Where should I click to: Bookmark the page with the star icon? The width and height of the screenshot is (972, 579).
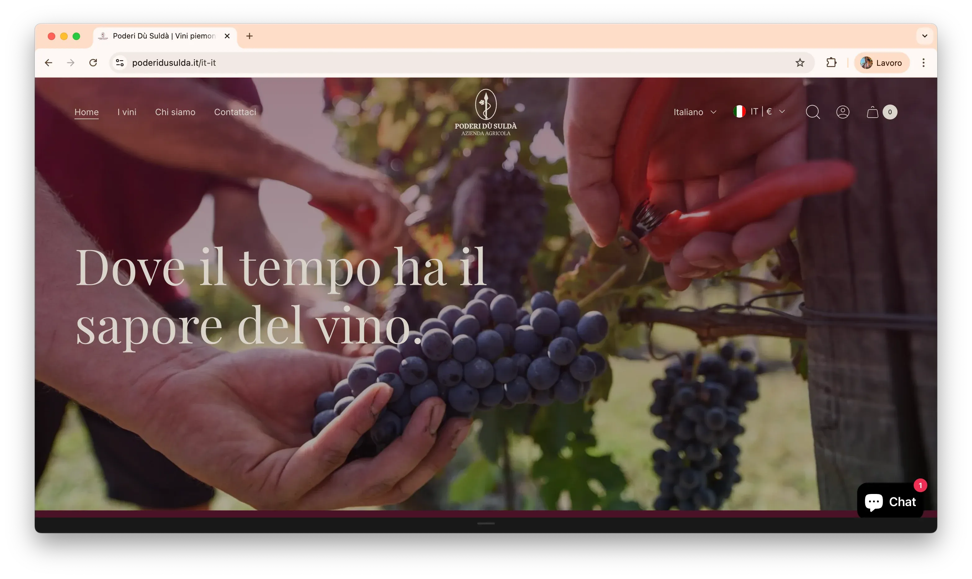[800, 62]
